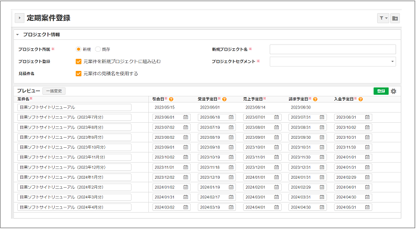
Task: Open the プロジェクトセグメント dropdown
Action: 332,61
